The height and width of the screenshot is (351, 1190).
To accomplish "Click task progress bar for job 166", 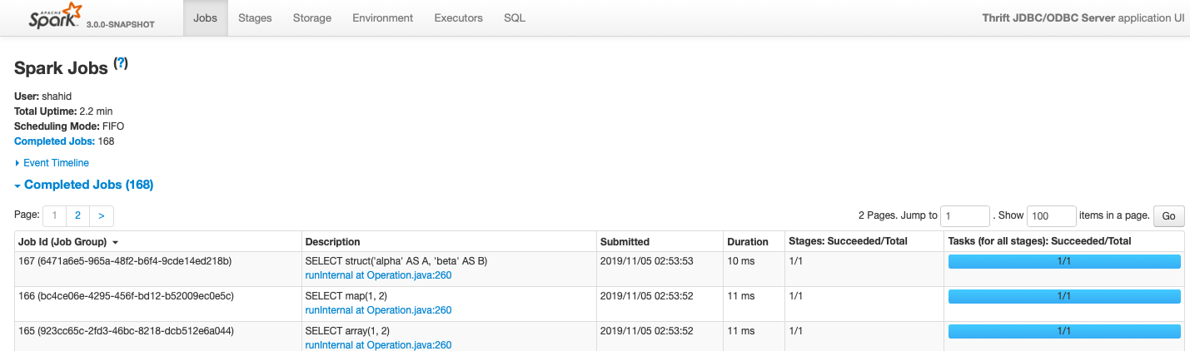I will coord(1064,296).
